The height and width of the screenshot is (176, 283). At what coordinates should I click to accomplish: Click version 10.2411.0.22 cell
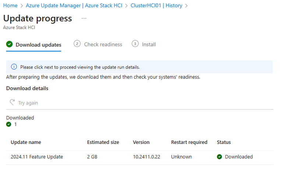point(146,157)
